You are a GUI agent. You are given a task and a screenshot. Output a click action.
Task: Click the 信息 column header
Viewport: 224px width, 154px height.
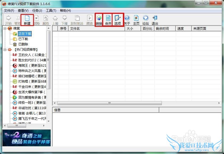click(106, 110)
